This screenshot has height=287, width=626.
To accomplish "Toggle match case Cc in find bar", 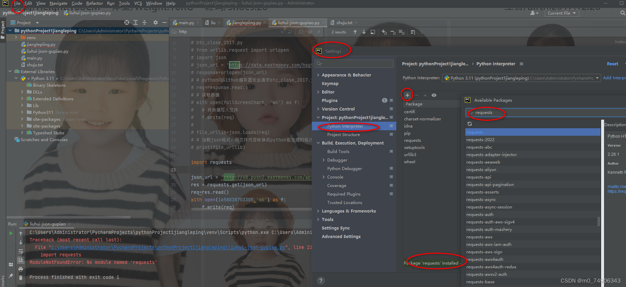I will coord(301,32).
